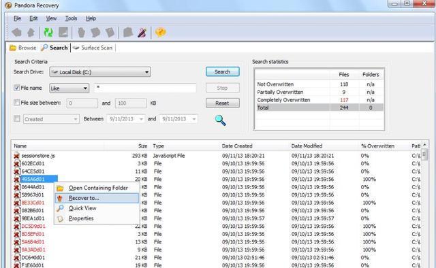
Task: Click the Recover to trash can icon
Action: tap(60, 199)
